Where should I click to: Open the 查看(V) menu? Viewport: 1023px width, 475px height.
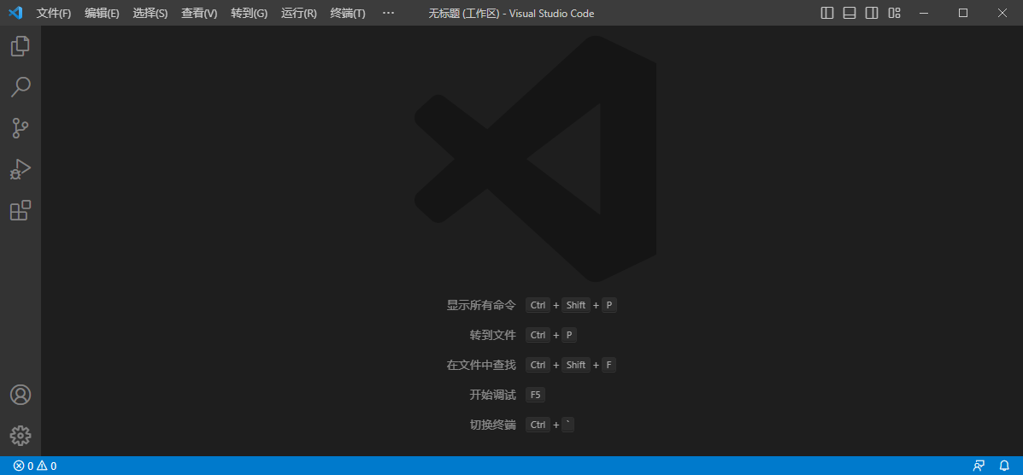click(x=199, y=13)
